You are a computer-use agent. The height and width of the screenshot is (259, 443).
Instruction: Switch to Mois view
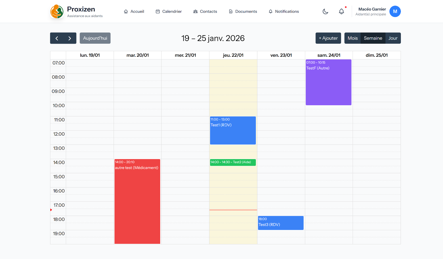pos(353,38)
